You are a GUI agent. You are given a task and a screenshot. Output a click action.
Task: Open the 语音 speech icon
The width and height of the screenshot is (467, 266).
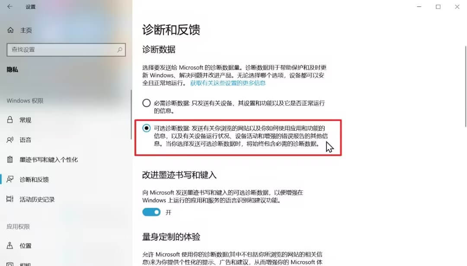click(x=10, y=140)
